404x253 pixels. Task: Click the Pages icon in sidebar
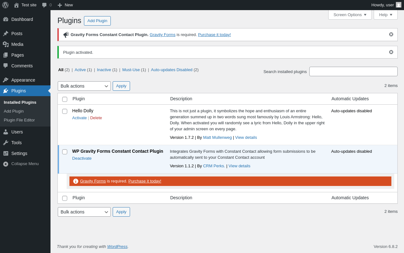point(6,55)
